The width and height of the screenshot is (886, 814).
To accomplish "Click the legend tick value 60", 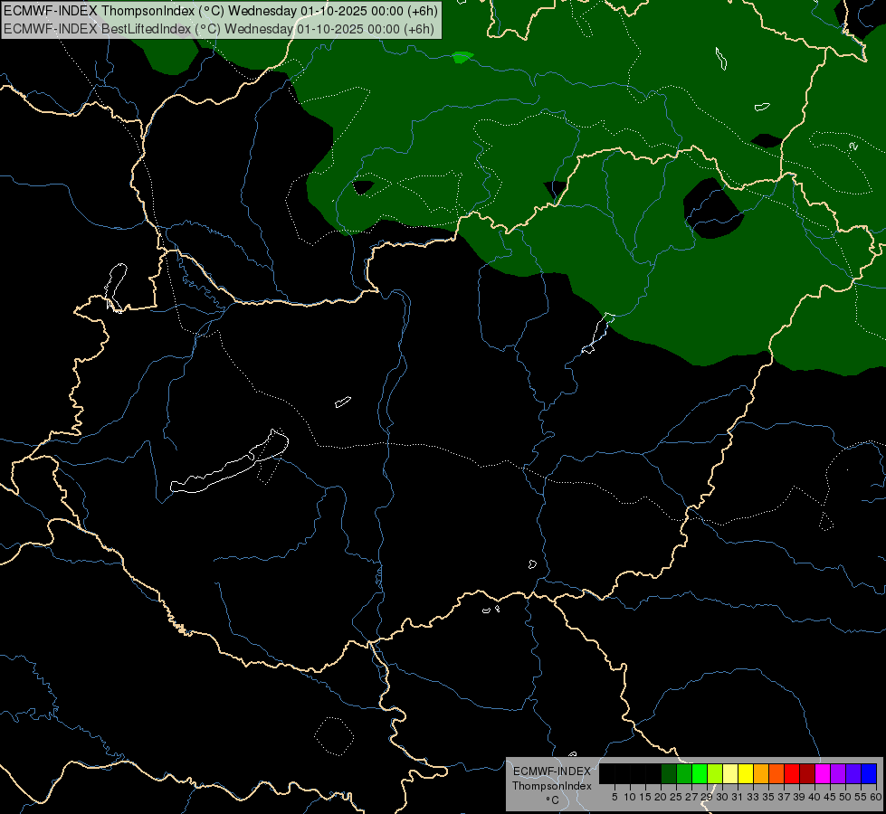I will point(876,797).
